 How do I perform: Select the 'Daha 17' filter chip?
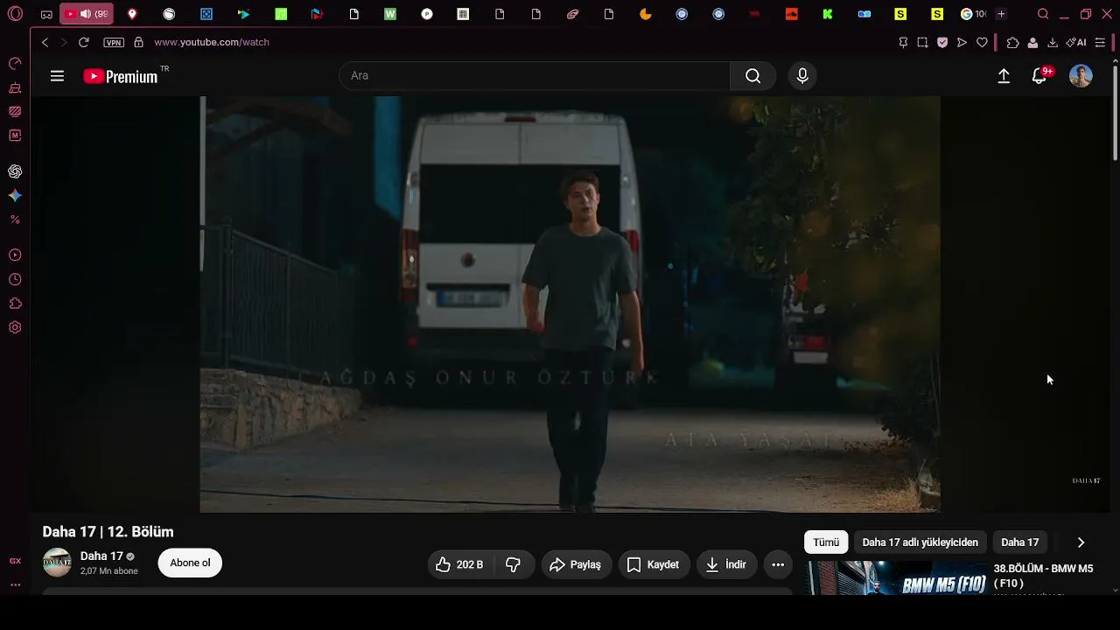[1020, 542]
